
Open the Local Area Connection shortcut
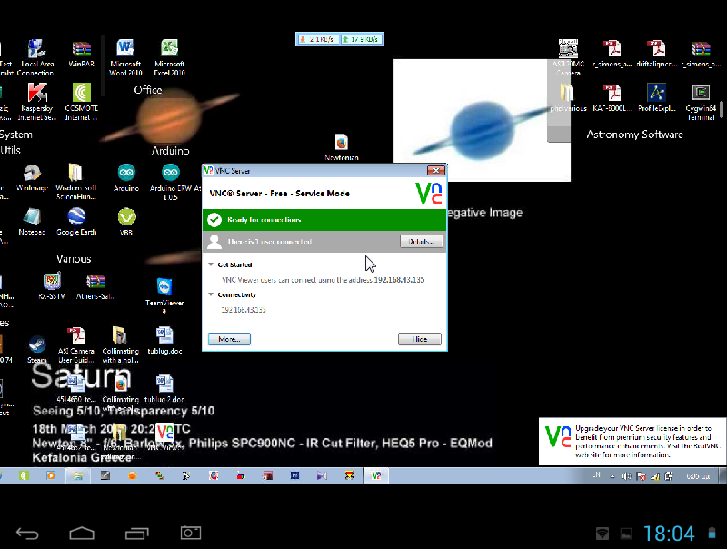(x=37, y=57)
